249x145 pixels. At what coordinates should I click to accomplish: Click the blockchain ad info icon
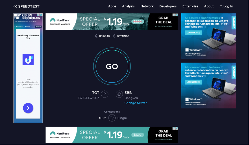38,15
